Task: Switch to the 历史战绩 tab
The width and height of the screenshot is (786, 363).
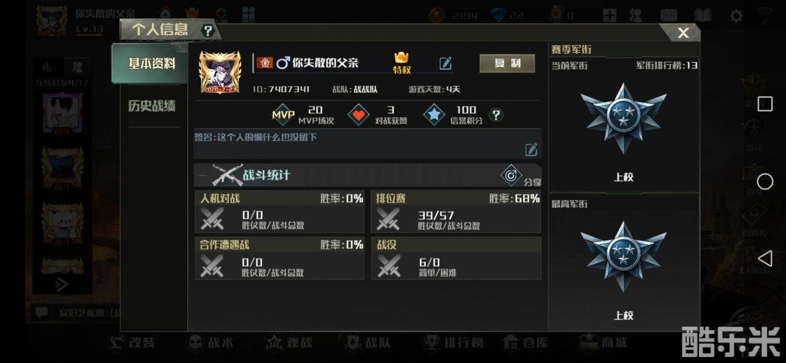Action: point(152,106)
